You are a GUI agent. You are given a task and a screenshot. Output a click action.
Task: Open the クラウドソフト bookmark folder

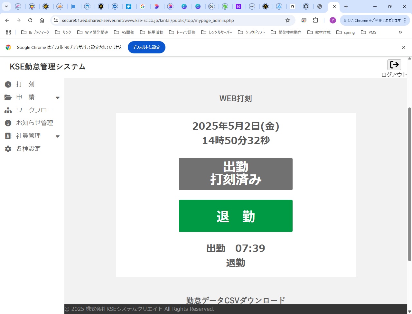pos(251,32)
